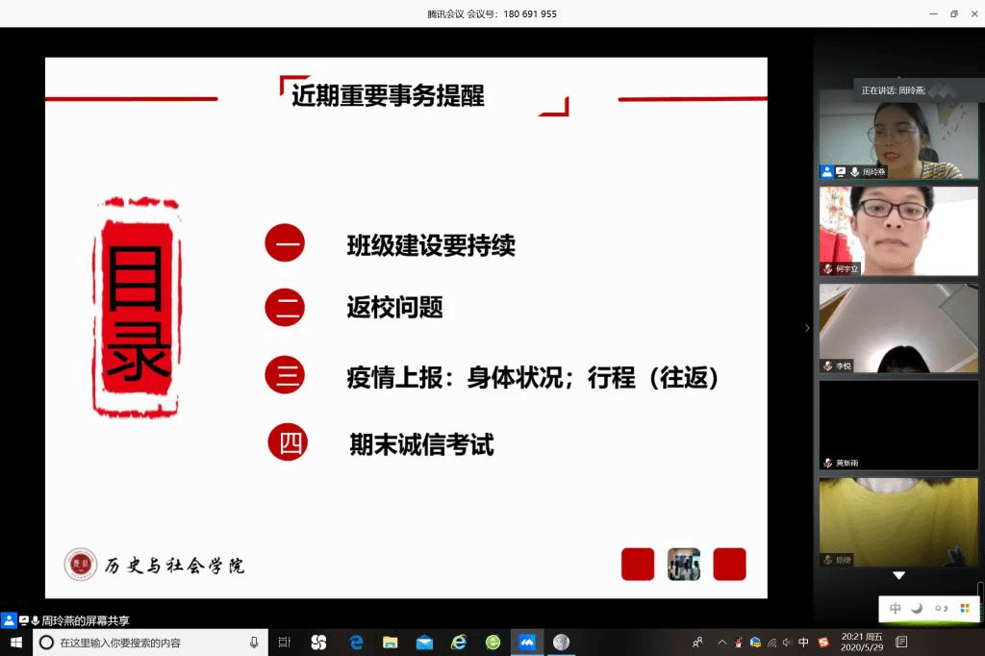The height and width of the screenshot is (656, 985).
Task: Expand hidden system tray icons
Action: [x=722, y=643]
